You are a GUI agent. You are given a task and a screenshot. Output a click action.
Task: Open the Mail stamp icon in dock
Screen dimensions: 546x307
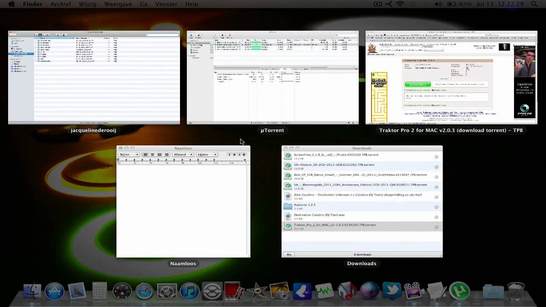point(77,291)
